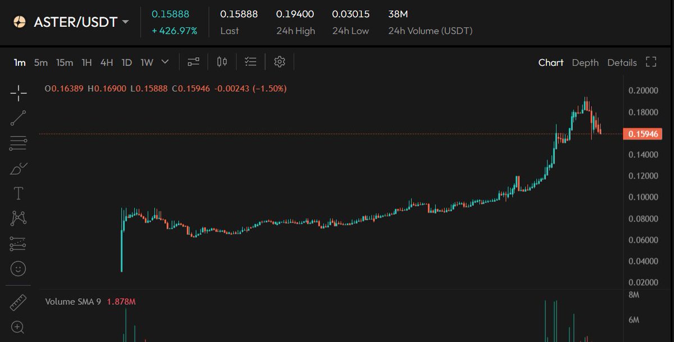Select the ruler measure tool
The height and width of the screenshot is (342, 674).
pos(19,303)
